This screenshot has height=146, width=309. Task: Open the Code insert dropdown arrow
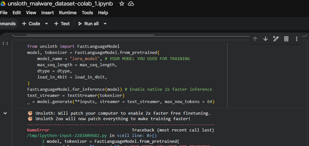[x=46, y=24]
